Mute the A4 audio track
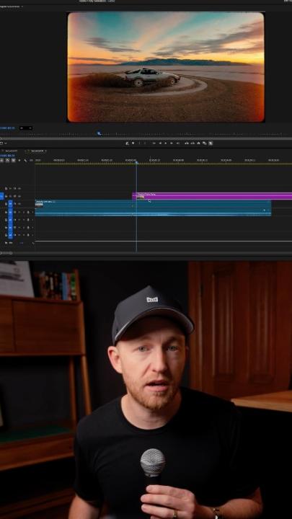Screen dimensions: 292x519 tap(19, 235)
